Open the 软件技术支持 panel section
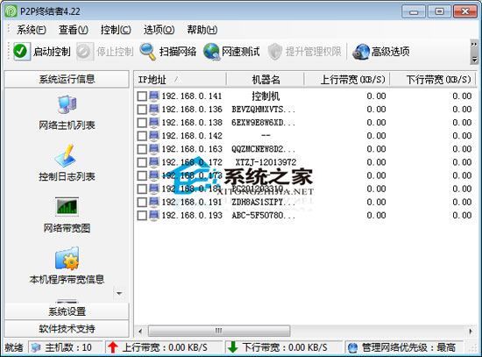 pos(67,329)
